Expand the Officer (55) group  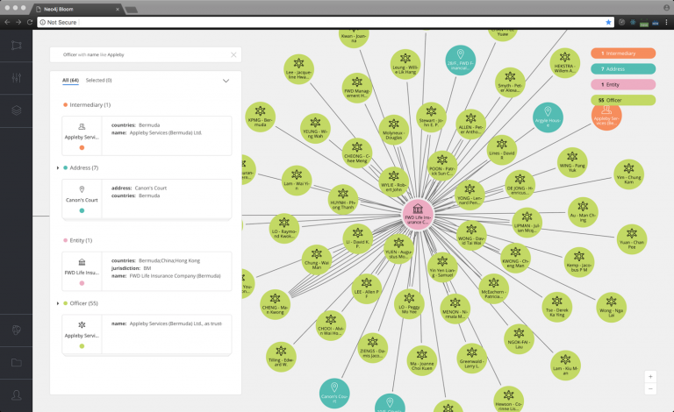pos(58,303)
